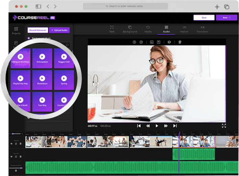Click the undo icon above the preview
The image size is (239, 176).
[x=134, y=42]
